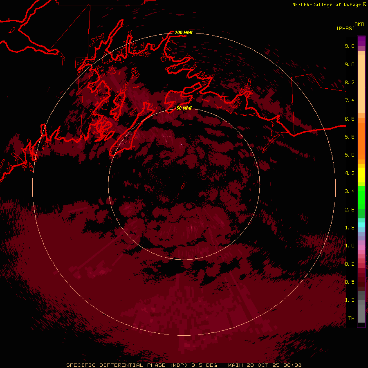Click the 6.6 scale value
This screenshot has height=368, width=368.
[x=350, y=119]
